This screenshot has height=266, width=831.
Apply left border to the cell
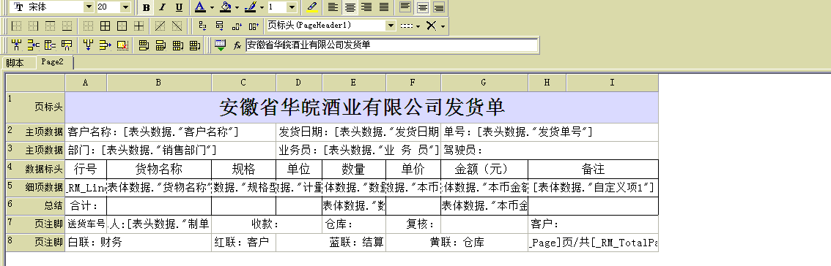pyautogui.click(x=16, y=26)
